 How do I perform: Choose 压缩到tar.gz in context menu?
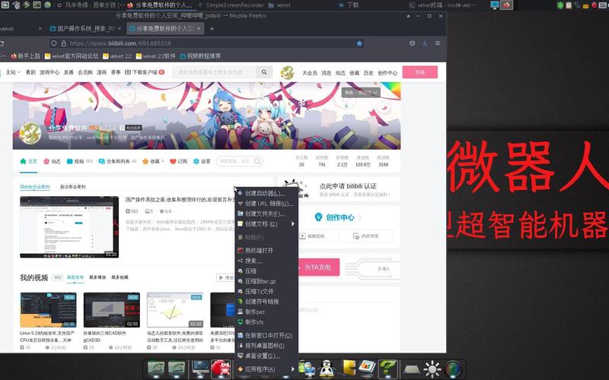pos(266,281)
